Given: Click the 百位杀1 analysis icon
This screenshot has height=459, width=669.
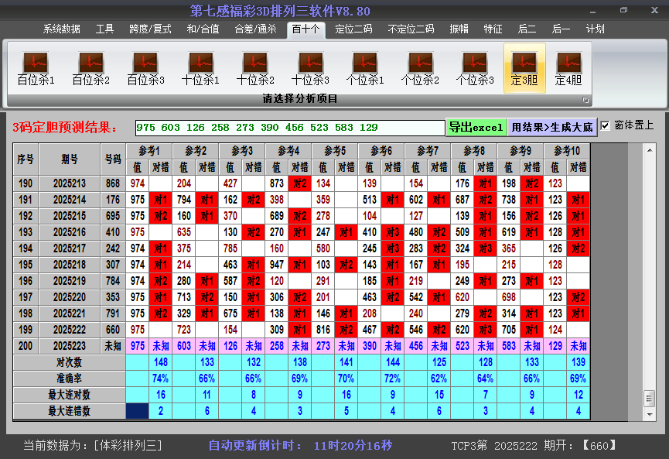Looking at the screenshot, I should coord(36,68).
